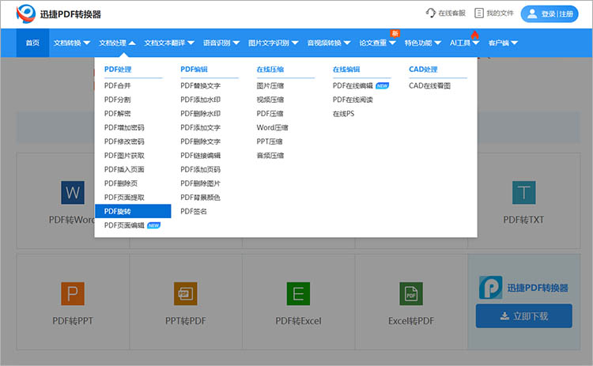Expand the 文档文本翻译 dropdown

pos(169,43)
